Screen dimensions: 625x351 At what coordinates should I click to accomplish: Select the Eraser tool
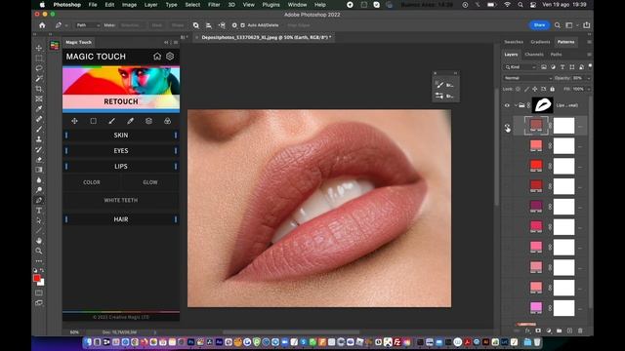point(39,160)
